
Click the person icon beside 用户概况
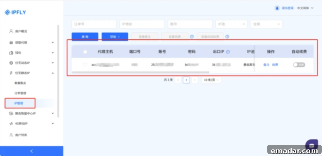11,31
